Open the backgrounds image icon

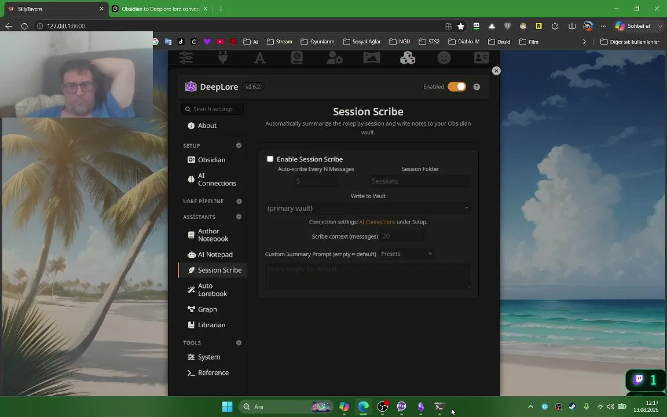[x=371, y=57]
